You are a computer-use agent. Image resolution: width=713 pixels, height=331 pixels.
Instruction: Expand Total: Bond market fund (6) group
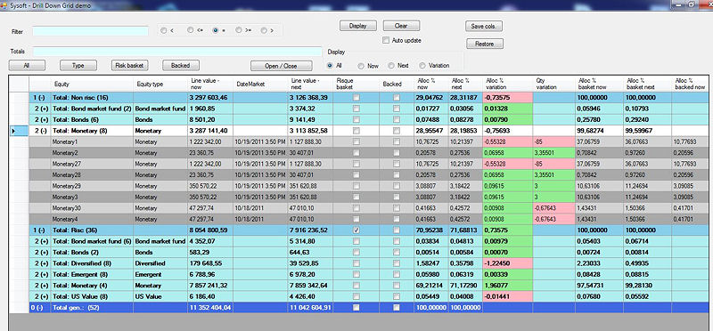(40, 241)
